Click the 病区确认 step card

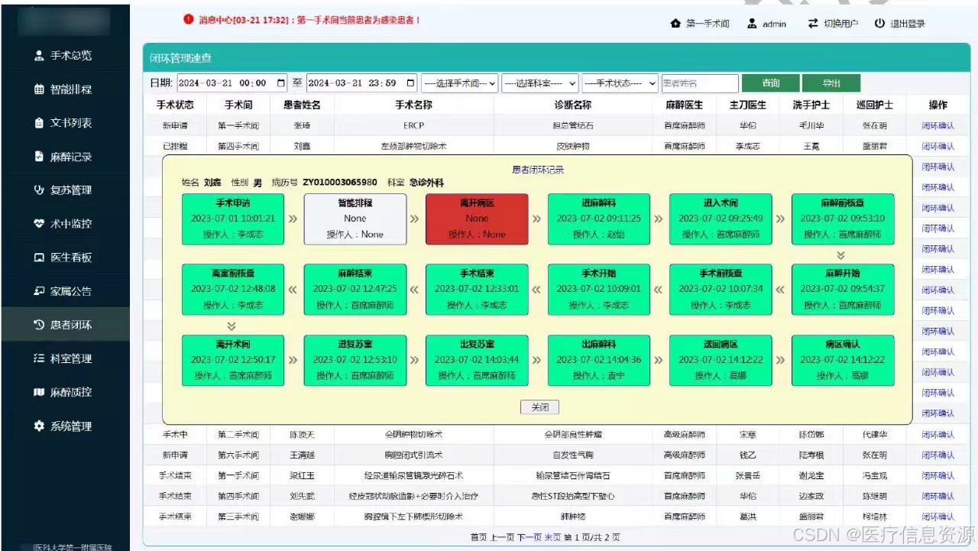pos(843,361)
